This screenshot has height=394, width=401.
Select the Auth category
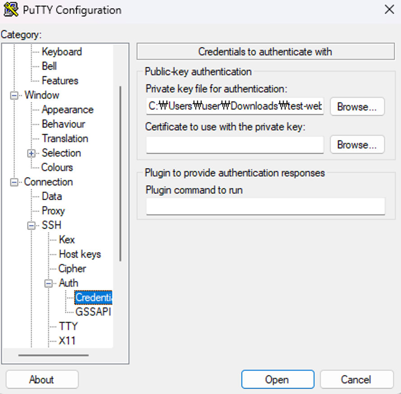68,283
